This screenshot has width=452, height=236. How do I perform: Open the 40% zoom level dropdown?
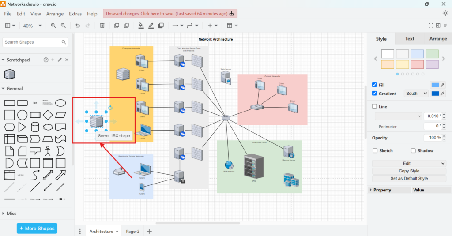coord(32,26)
